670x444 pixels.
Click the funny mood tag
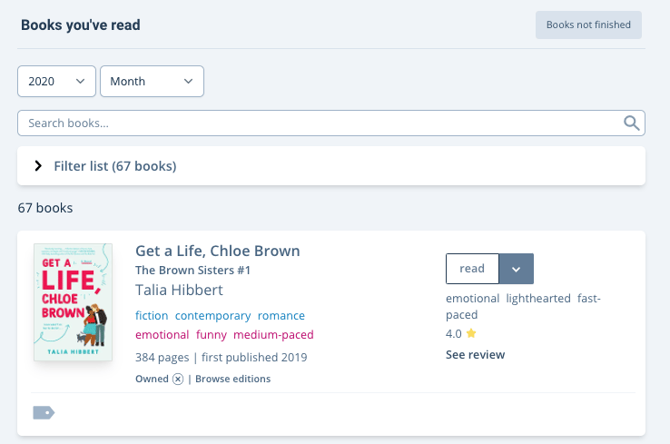[212, 335]
